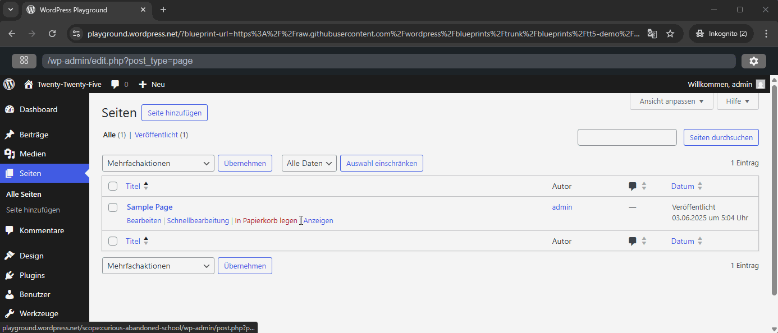
Task: Go back using browser back arrow
Action: tap(12, 34)
